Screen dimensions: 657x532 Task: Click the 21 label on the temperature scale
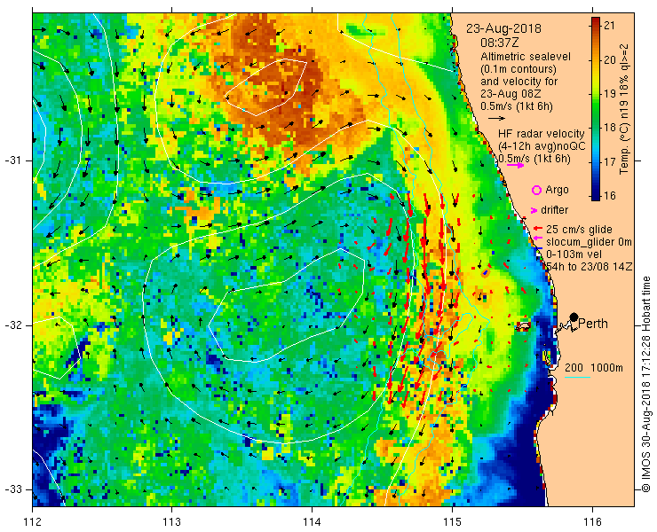click(610, 25)
